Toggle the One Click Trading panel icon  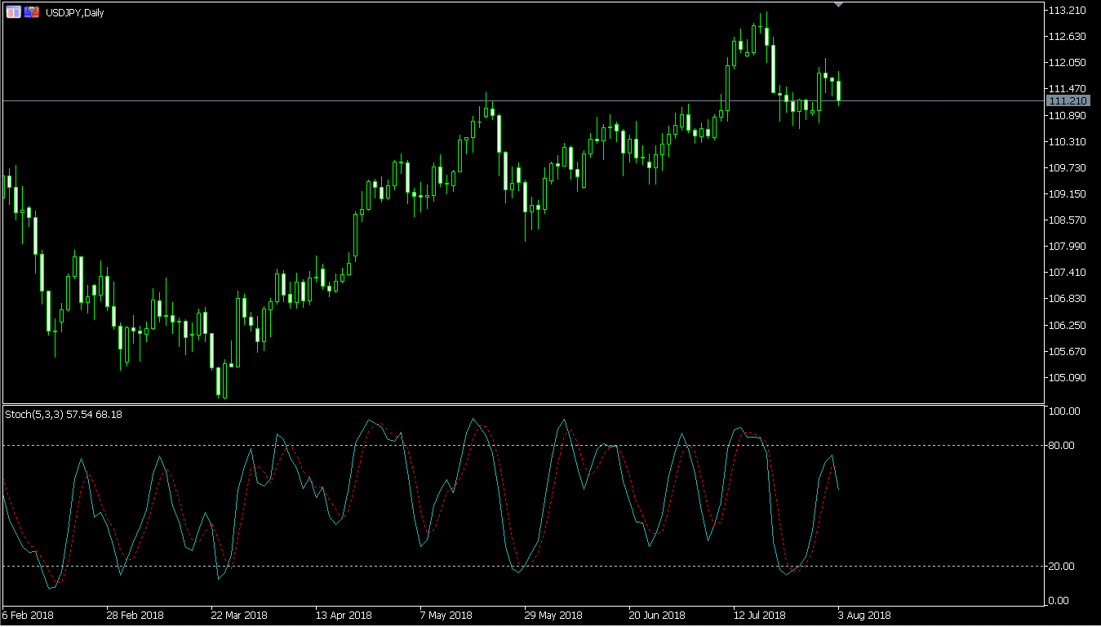click(32, 12)
